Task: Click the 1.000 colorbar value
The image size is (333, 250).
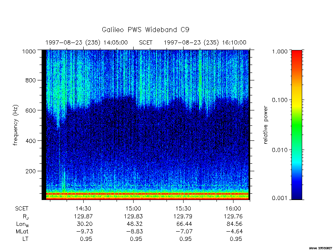Action: tap(280, 51)
